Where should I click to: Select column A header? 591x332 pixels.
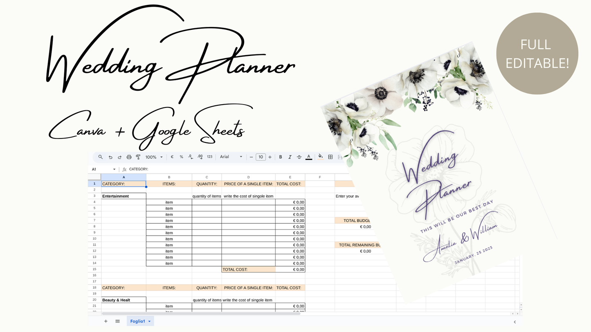124,177
